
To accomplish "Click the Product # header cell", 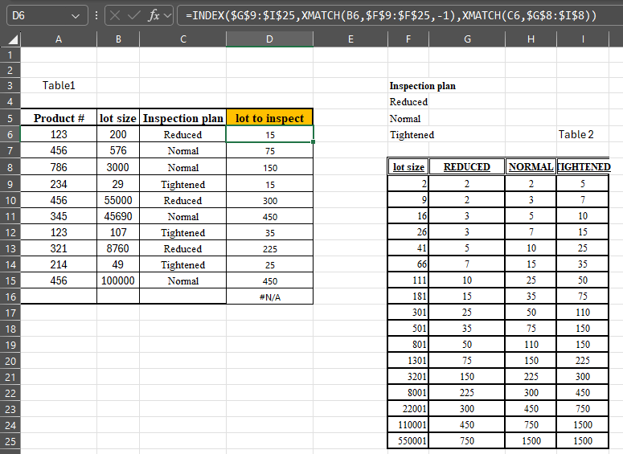I will click(59, 118).
